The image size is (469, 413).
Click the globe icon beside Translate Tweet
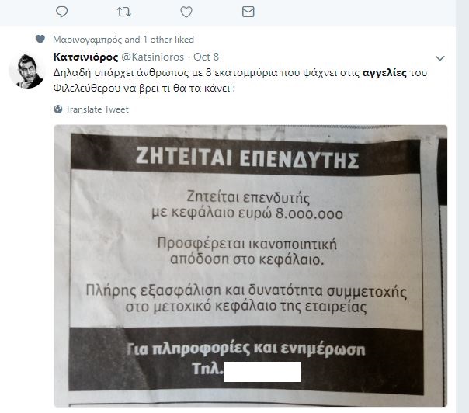[57, 109]
